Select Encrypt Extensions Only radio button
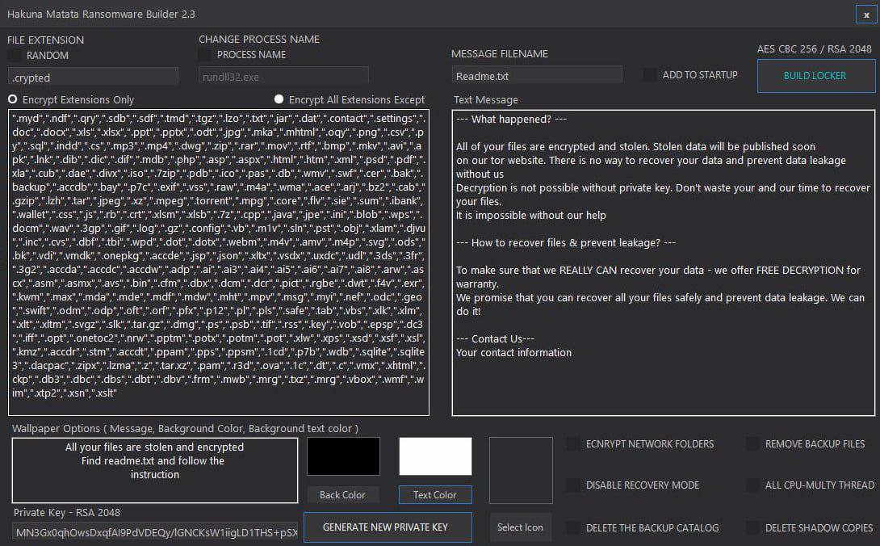Screen dimensions: 880x546 click(12, 99)
